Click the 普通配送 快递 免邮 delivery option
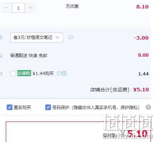Image resolution: width=156 pixels, height=142 pixels. point(29,56)
